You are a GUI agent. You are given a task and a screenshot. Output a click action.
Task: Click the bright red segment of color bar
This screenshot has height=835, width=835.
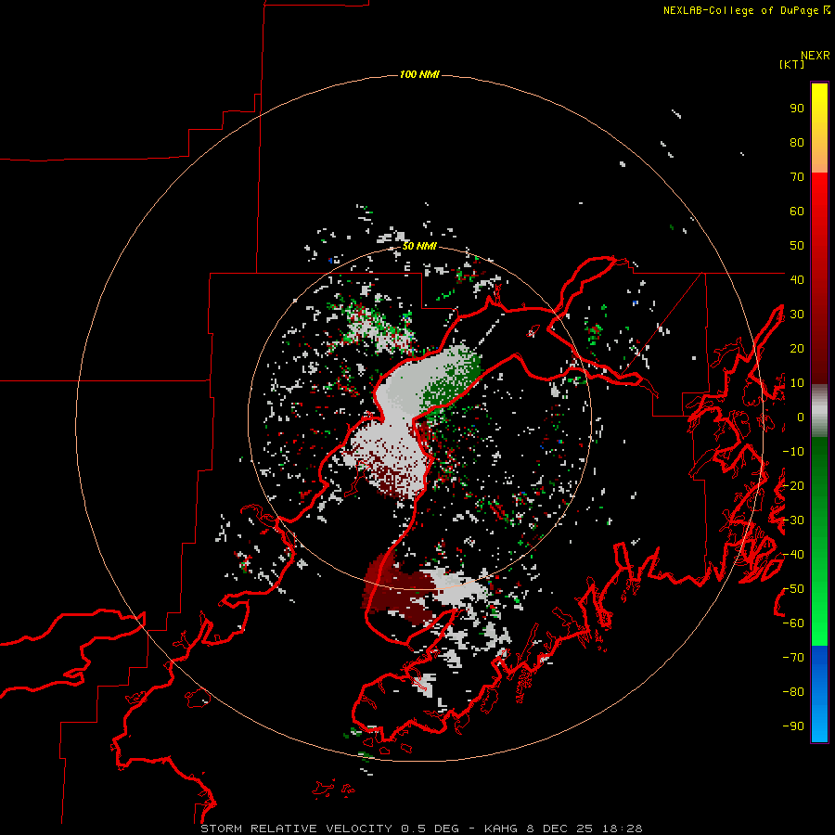pyautogui.click(x=819, y=278)
